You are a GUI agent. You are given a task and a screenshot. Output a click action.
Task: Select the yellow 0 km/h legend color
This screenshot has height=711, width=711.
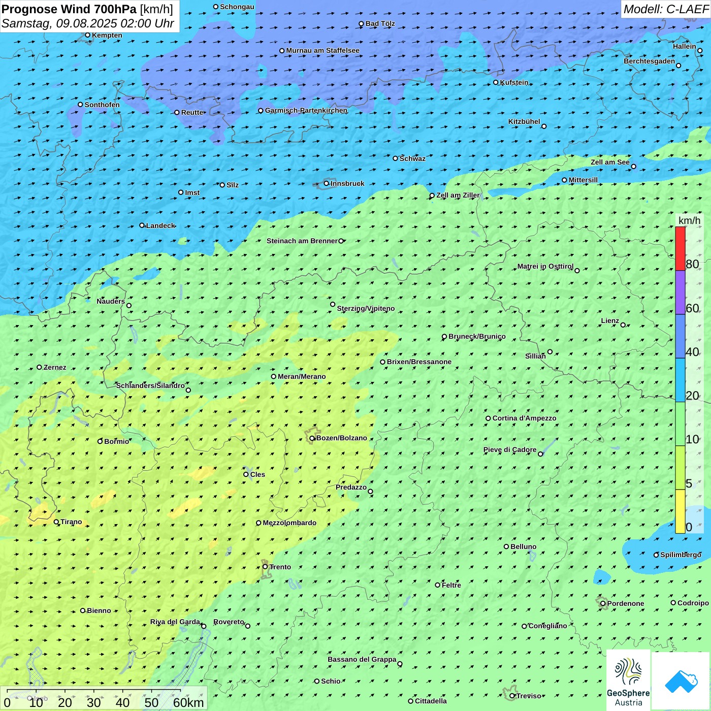[x=680, y=511]
